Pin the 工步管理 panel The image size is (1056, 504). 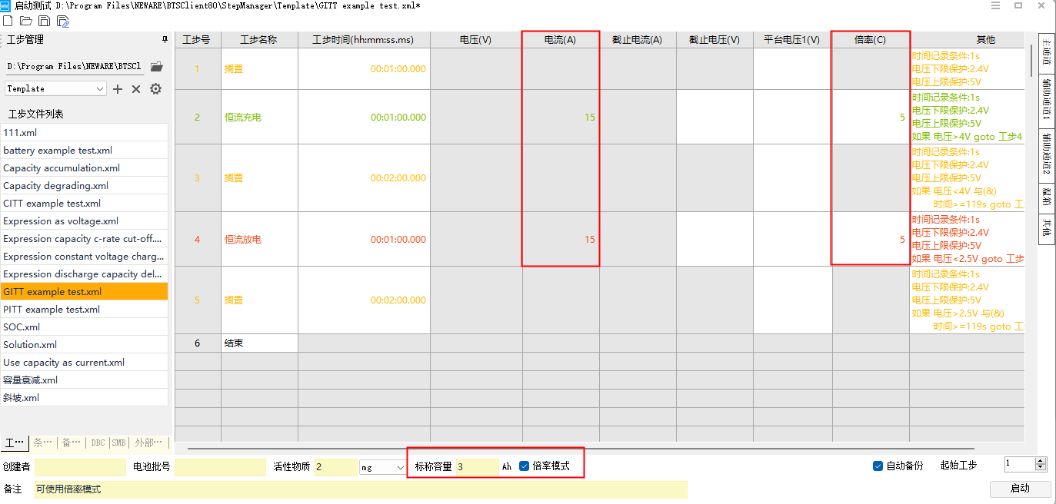(164, 39)
